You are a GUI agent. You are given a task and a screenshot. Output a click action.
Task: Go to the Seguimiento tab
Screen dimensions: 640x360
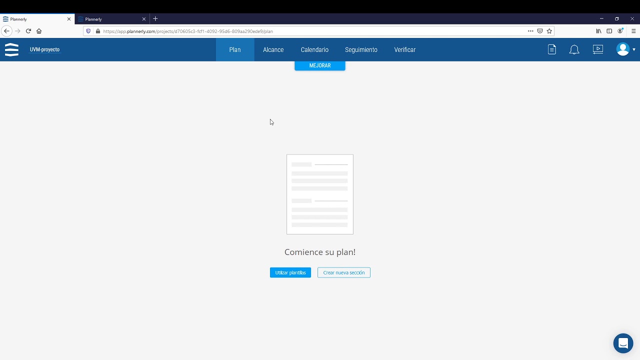(x=361, y=49)
